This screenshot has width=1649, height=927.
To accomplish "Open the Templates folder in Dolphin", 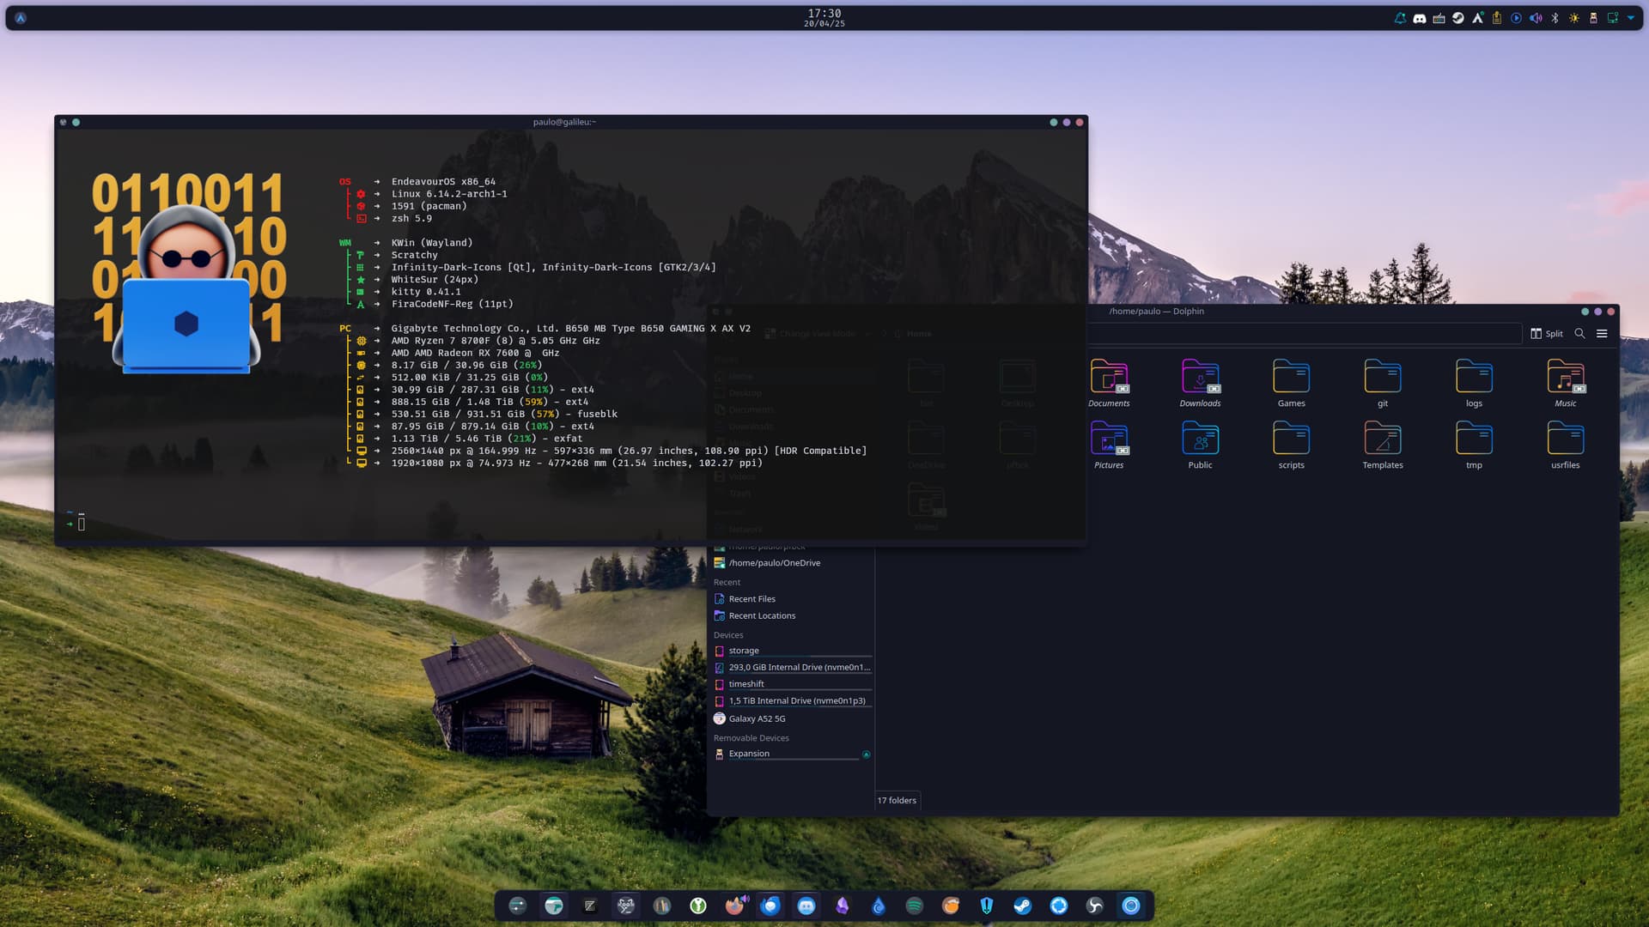I will [x=1383, y=445].
